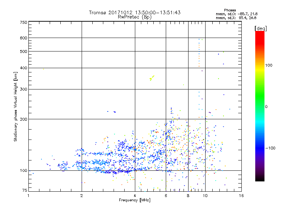Click x-axis tick label '2'

pos(82,196)
